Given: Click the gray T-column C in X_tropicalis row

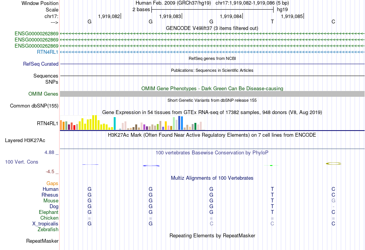Looking at the screenshot, I should click(272, 224).
